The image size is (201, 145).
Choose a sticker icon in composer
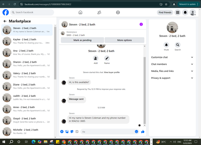click(x=72, y=132)
